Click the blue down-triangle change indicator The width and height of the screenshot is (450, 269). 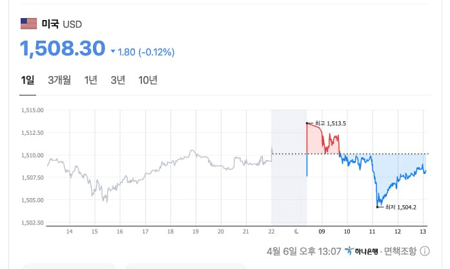[x=113, y=52]
